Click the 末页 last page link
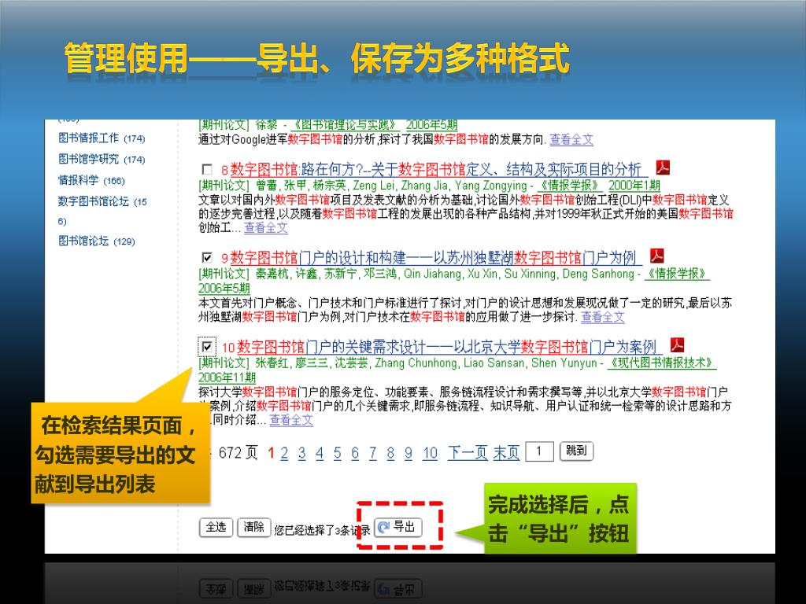The width and height of the screenshot is (806, 604). click(506, 453)
